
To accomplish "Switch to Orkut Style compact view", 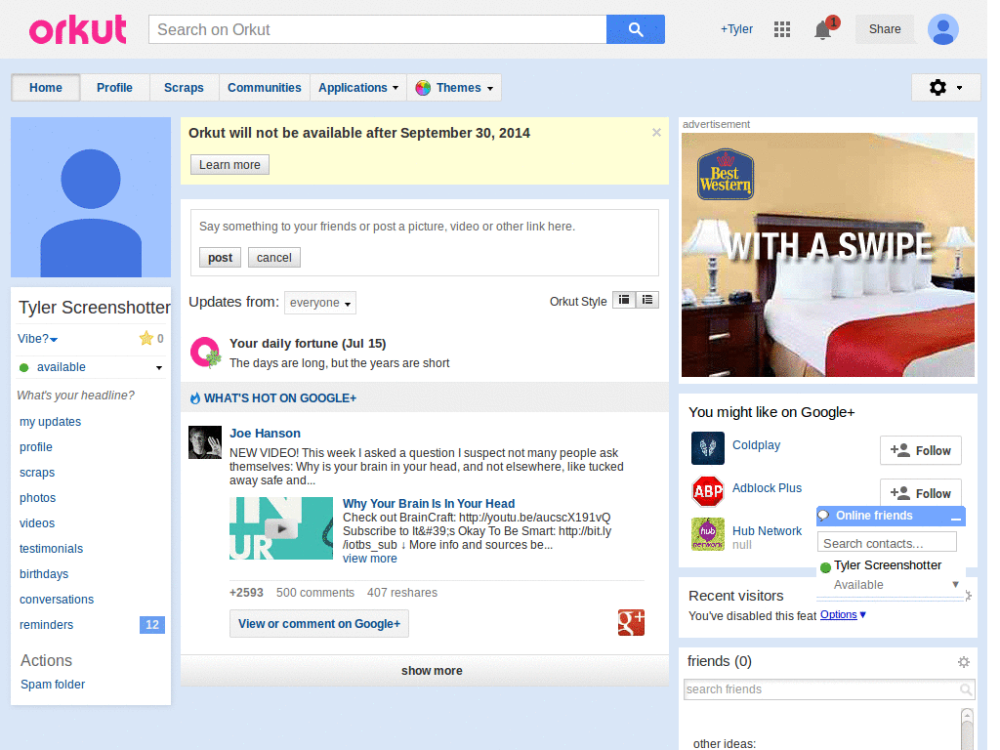I will pos(624,300).
